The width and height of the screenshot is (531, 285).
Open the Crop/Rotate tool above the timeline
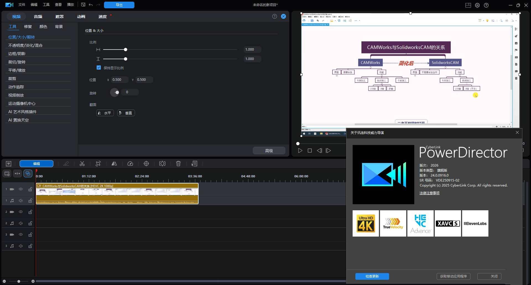(98, 164)
